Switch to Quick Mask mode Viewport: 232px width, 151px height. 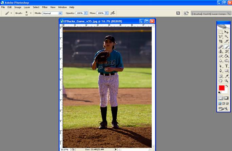pos(226,98)
